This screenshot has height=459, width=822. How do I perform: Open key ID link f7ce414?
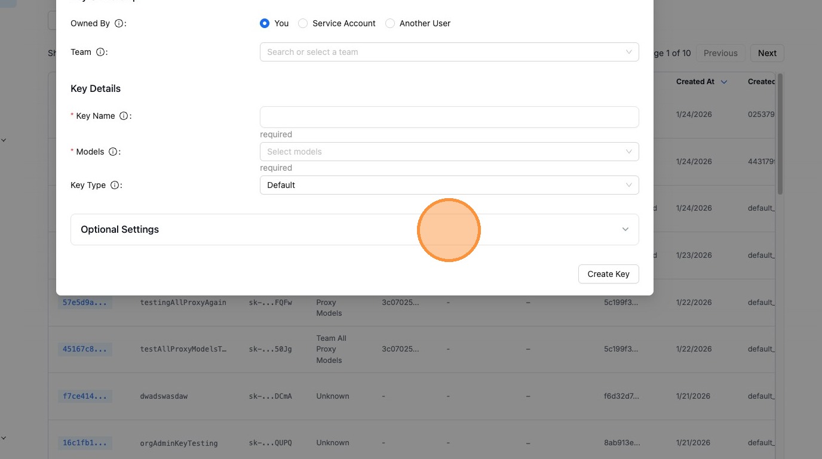click(x=85, y=396)
